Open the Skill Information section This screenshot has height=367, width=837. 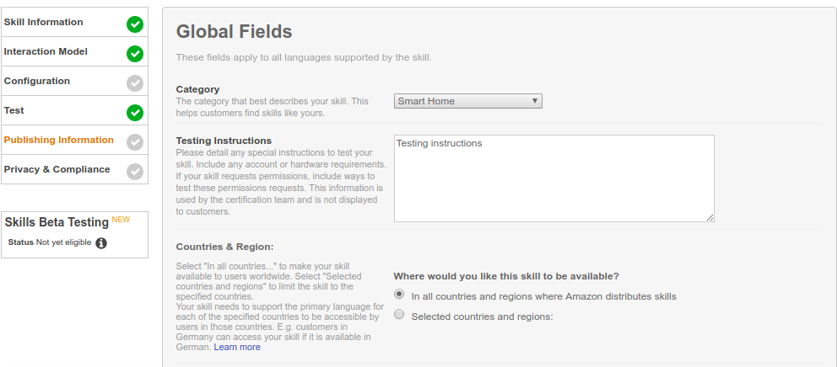click(44, 22)
